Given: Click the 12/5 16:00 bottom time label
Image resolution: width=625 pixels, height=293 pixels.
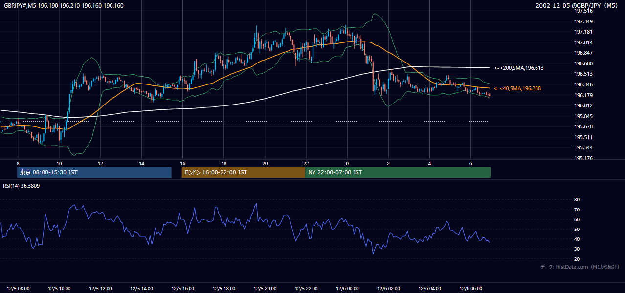Looking at the screenshot, I should 183,288.
